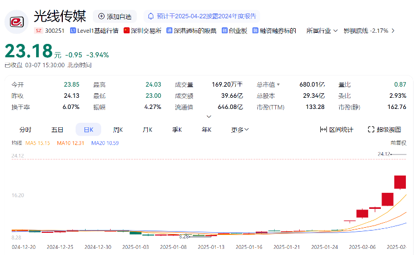
Task: Open the 2024年度报告 disclosure notice link
Action: pos(202,17)
